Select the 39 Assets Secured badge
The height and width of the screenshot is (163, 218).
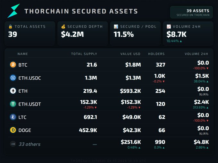[191, 12]
